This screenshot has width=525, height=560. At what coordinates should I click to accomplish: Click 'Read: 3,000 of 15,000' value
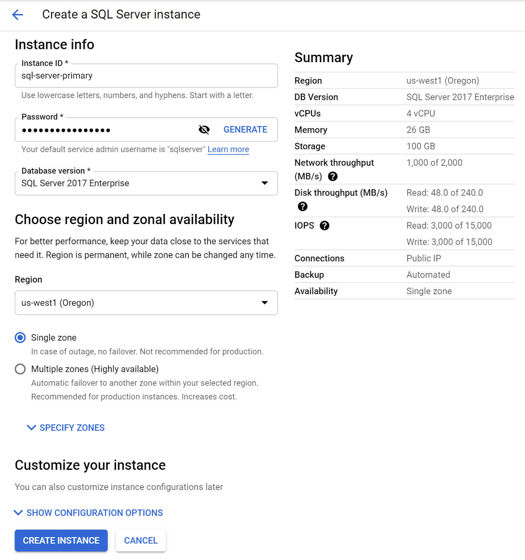point(449,226)
